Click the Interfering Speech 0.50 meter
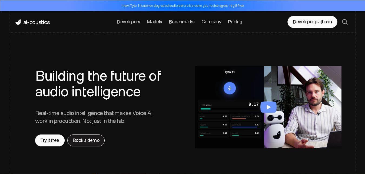The width and height of the screenshot is (365, 174). click(x=246, y=117)
